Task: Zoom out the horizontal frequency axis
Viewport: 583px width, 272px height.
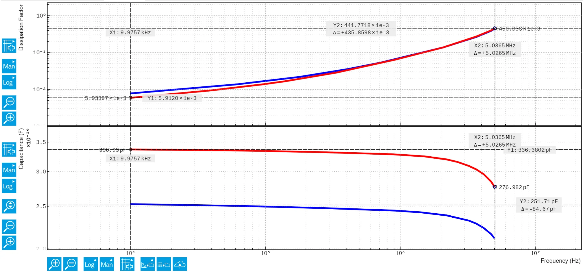Action: 70,264
